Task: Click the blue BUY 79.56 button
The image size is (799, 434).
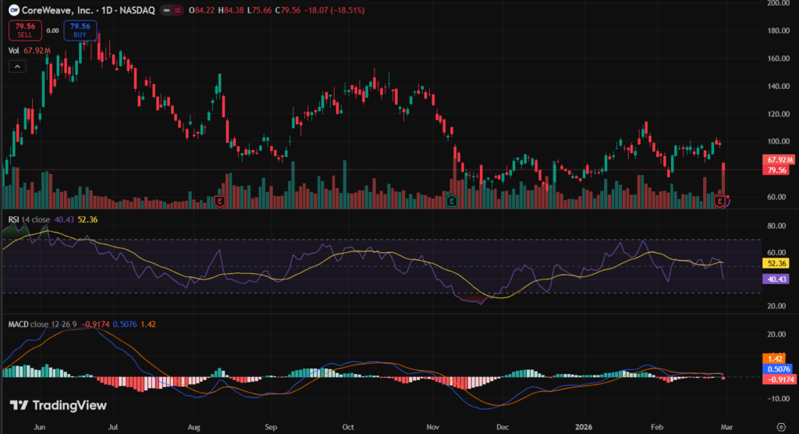Action: tap(80, 30)
